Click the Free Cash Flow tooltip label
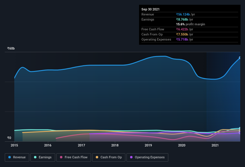 tap(153, 29)
